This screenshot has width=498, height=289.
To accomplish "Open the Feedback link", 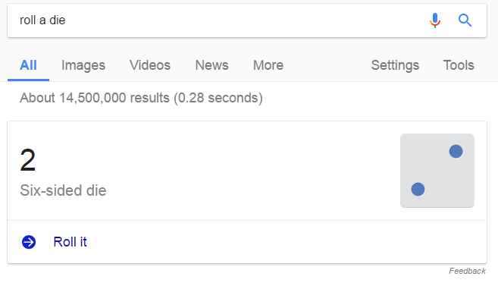I will coord(467,271).
